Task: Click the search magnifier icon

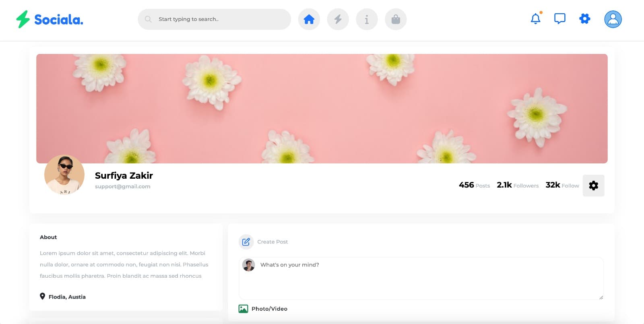Action: coord(148,19)
